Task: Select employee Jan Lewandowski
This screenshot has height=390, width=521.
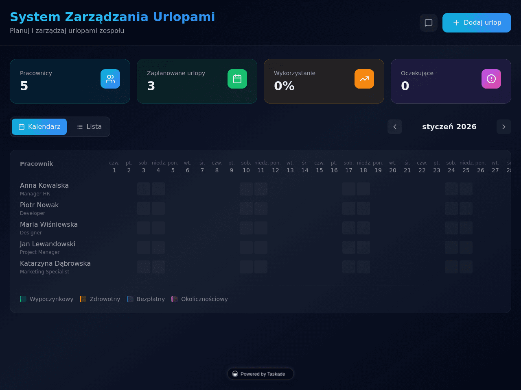Action: pos(48,244)
